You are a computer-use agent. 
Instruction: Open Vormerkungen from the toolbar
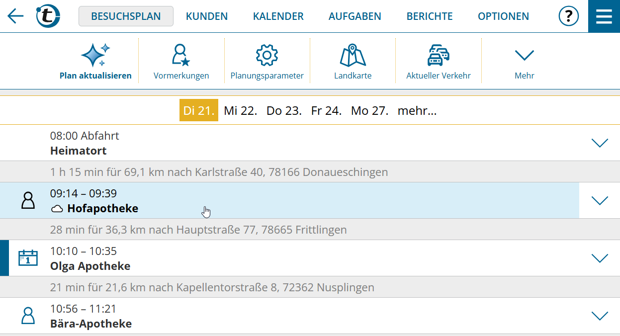click(x=181, y=55)
